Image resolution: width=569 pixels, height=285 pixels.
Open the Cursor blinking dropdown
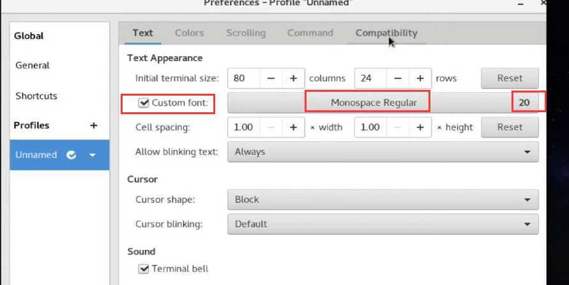pyautogui.click(x=383, y=224)
